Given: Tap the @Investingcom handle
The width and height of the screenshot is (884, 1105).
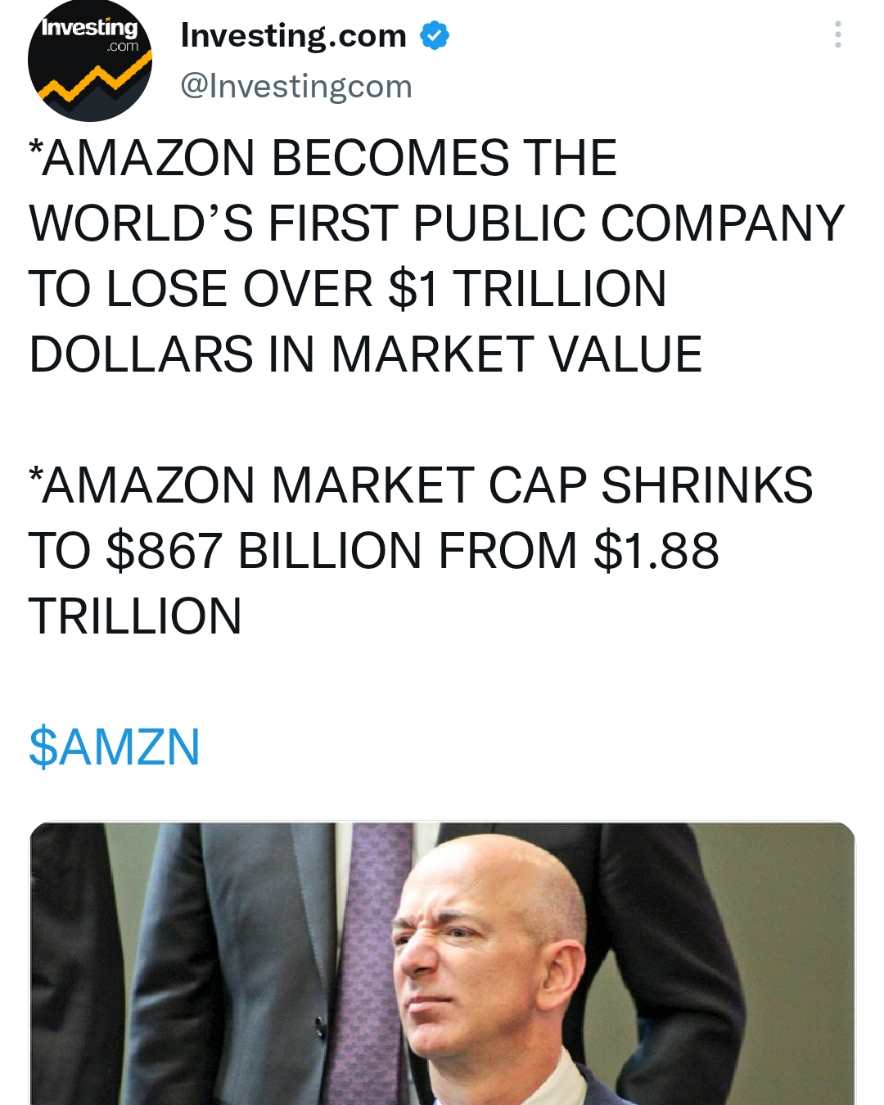Looking at the screenshot, I should [x=296, y=86].
